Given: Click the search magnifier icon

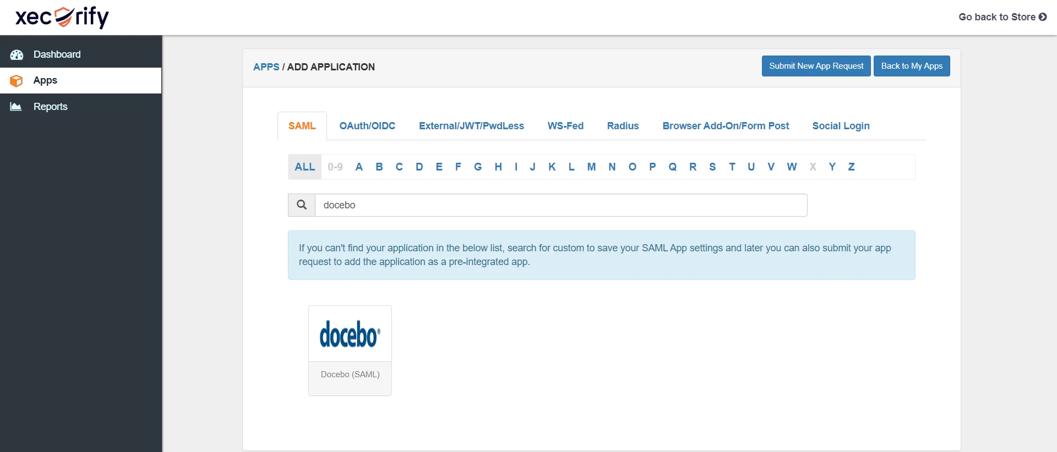Looking at the screenshot, I should pos(302,205).
